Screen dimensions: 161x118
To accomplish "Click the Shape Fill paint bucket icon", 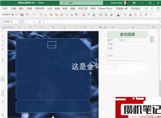I will pos(106,15).
